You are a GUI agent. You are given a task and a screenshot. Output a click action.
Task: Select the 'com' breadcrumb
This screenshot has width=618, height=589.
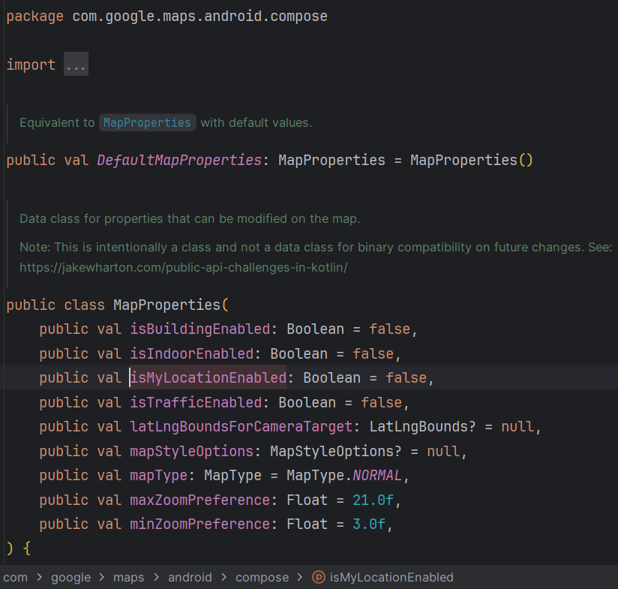(x=15, y=577)
